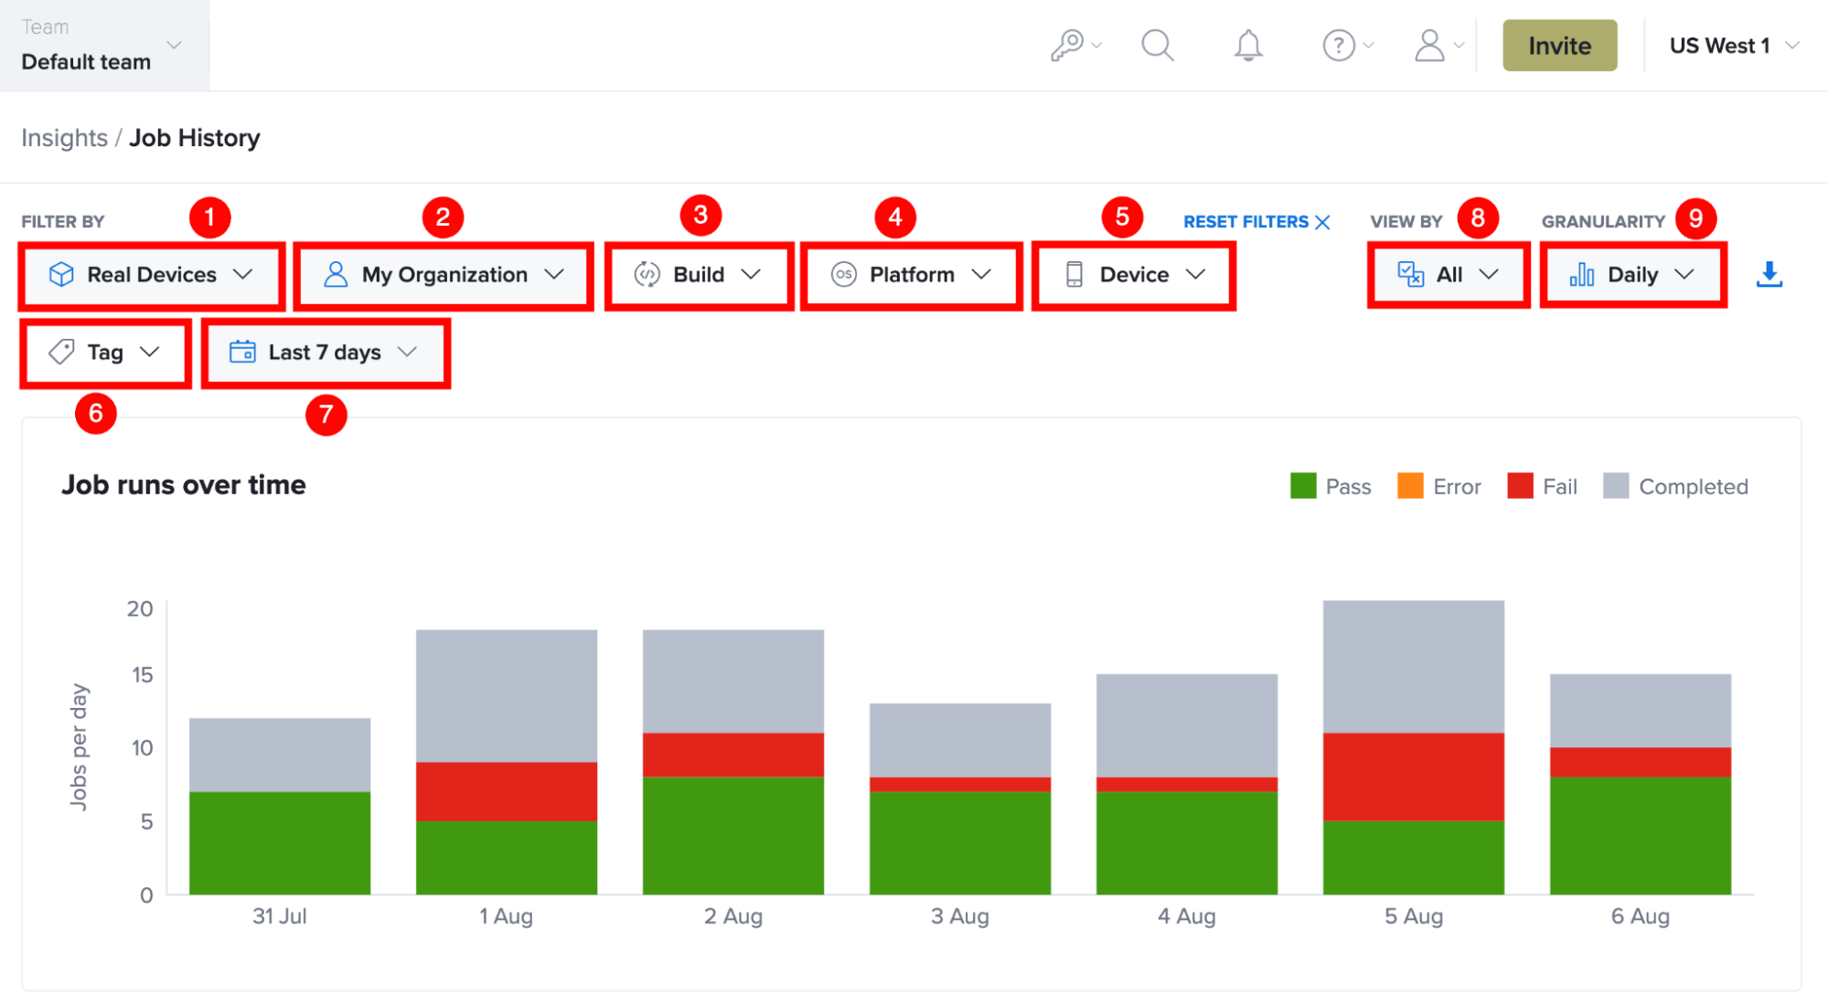Open the My Organization filter

[444, 275]
